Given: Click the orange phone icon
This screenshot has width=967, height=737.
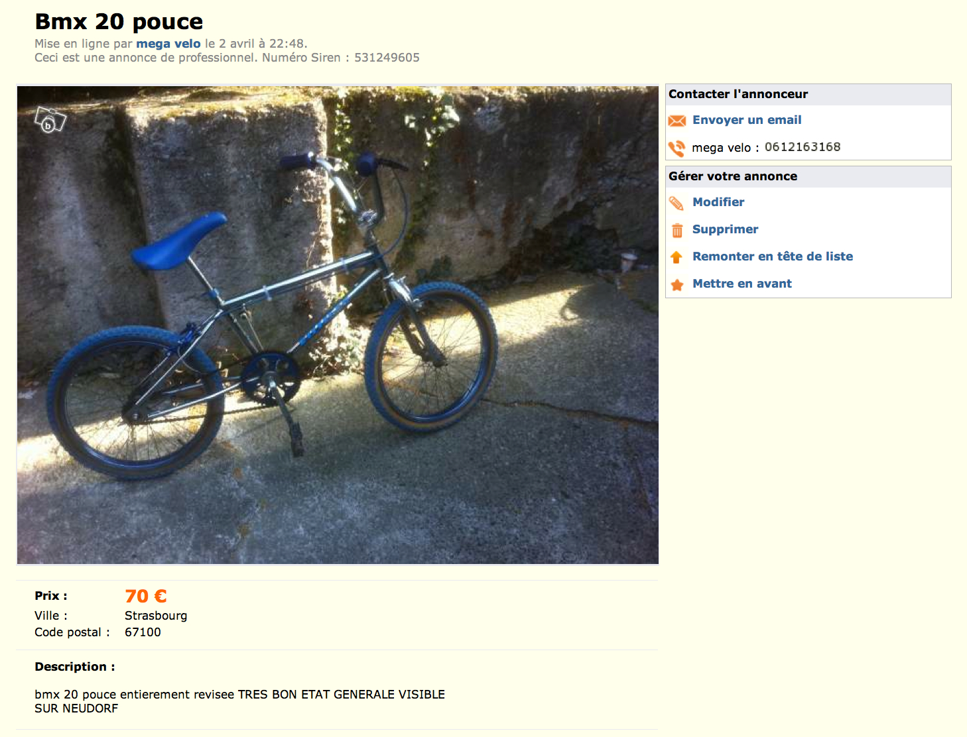Looking at the screenshot, I should point(677,148).
